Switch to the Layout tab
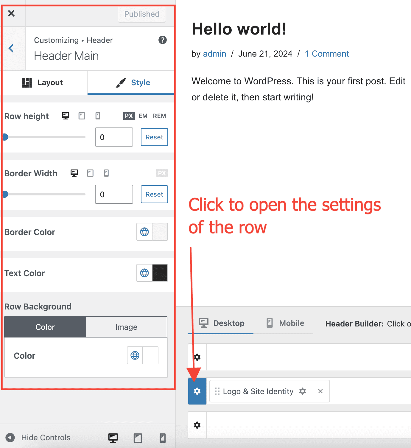 pos(43,83)
